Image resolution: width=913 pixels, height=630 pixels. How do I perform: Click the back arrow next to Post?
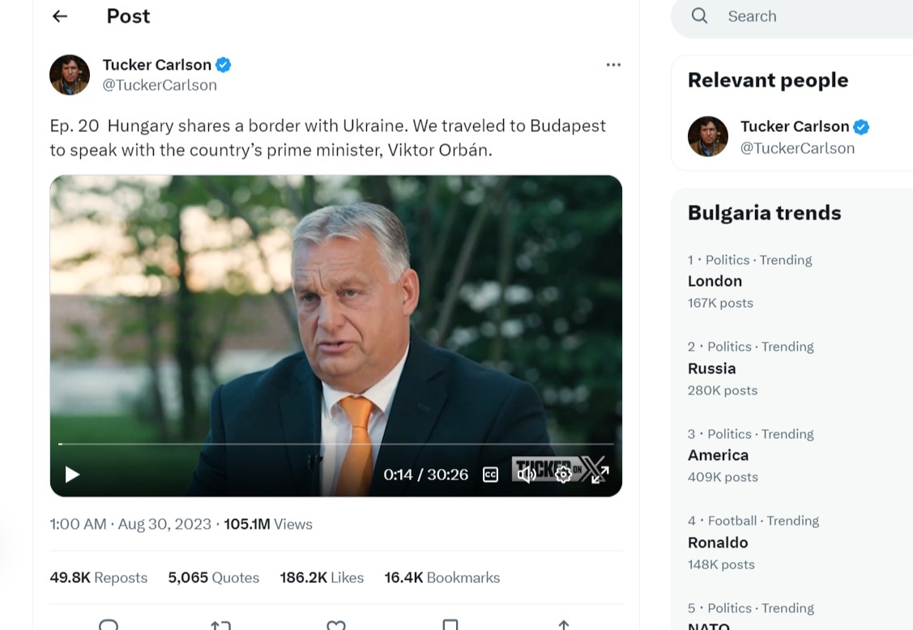click(x=60, y=16)
